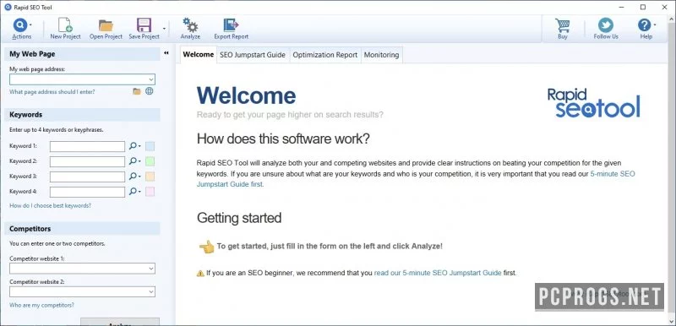Open keyword search tool for Keyword 1

[135, 146]
